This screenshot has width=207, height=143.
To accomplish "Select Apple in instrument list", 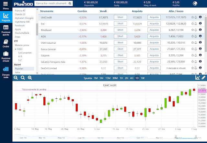I will (18, 29).
